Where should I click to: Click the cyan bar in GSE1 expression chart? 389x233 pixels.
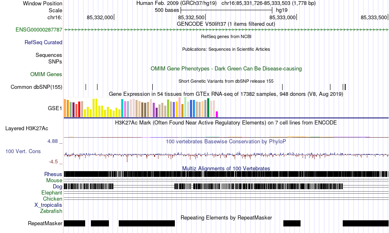pyautogui.click(x=122, y=108)
